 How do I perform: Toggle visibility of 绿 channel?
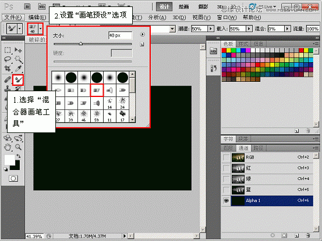227,179
